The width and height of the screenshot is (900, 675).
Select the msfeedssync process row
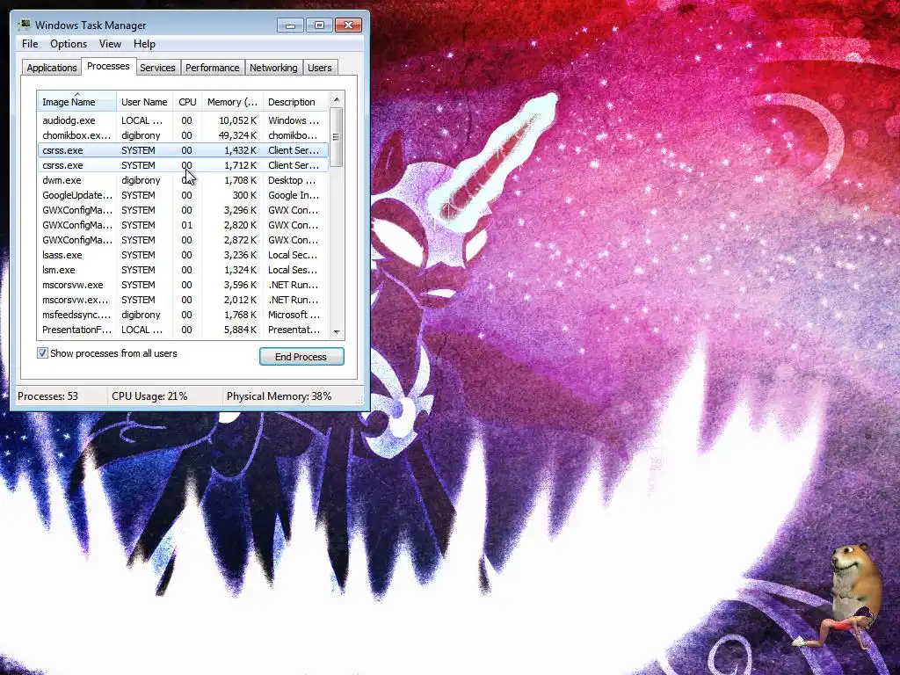[183, 315]
